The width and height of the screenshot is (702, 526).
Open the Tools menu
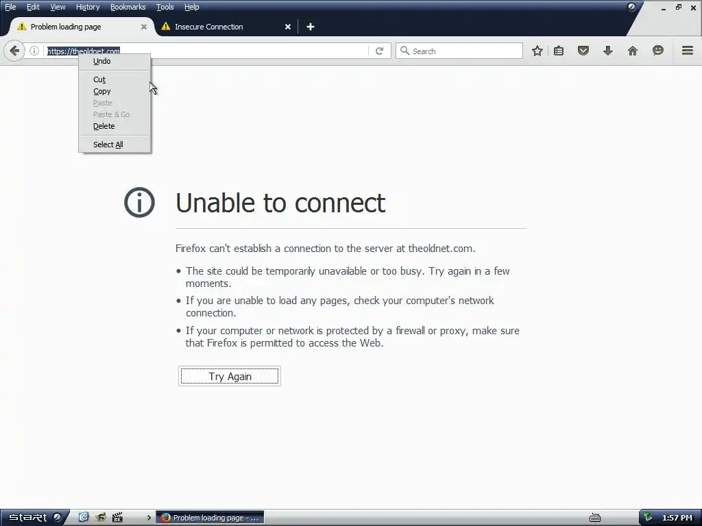tap(165, 7)
